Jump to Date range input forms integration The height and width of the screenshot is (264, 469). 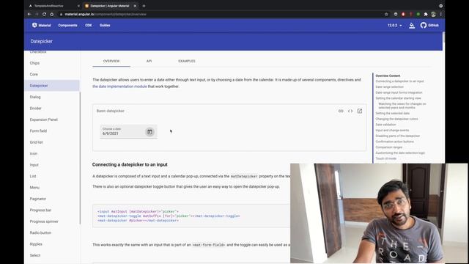[x=399, y=93]
